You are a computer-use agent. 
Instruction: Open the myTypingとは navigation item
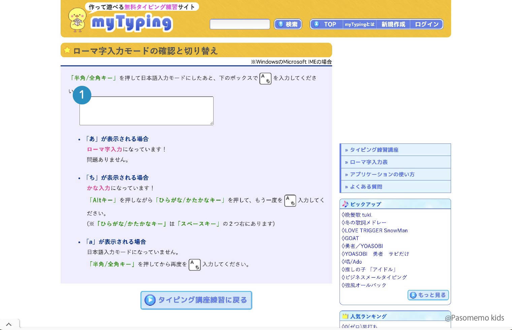point(359,24)
